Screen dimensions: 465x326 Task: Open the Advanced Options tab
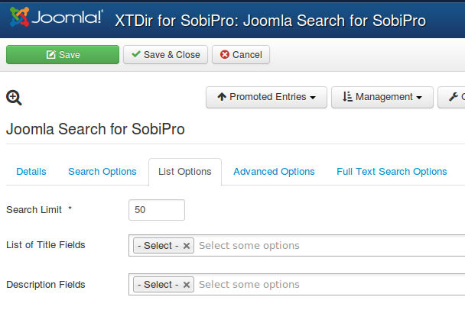(274, 172)
